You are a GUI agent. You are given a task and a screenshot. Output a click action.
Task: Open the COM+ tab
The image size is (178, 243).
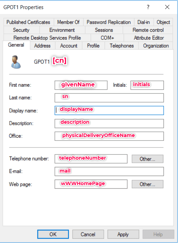click(x=107, y=38)
